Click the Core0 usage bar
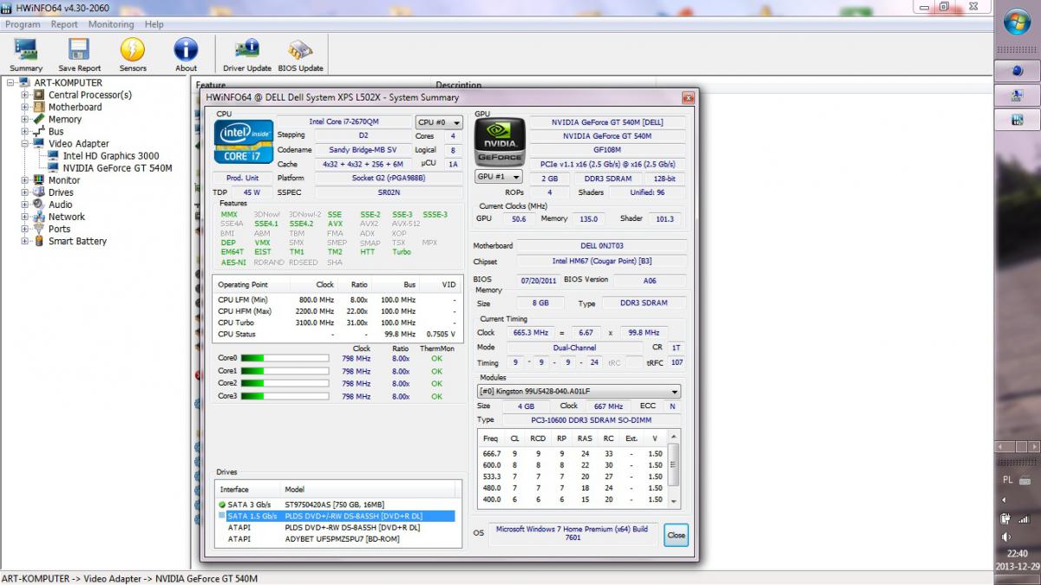This screenshot has width=1041, height=585. pos(285,358)
